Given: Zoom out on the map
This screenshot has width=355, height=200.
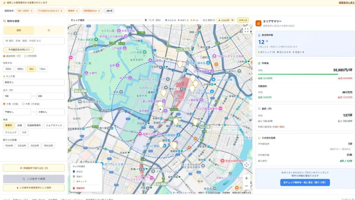Looking at the screenshot, I should point(246,186).
